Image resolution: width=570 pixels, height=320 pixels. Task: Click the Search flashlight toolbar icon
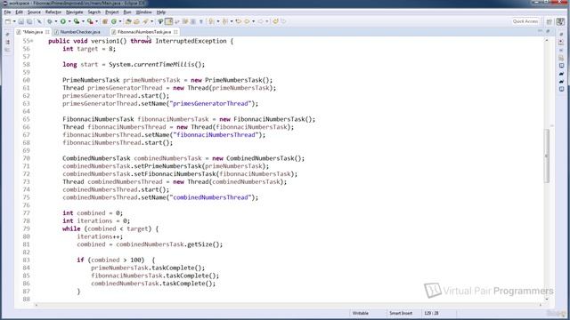145,21
